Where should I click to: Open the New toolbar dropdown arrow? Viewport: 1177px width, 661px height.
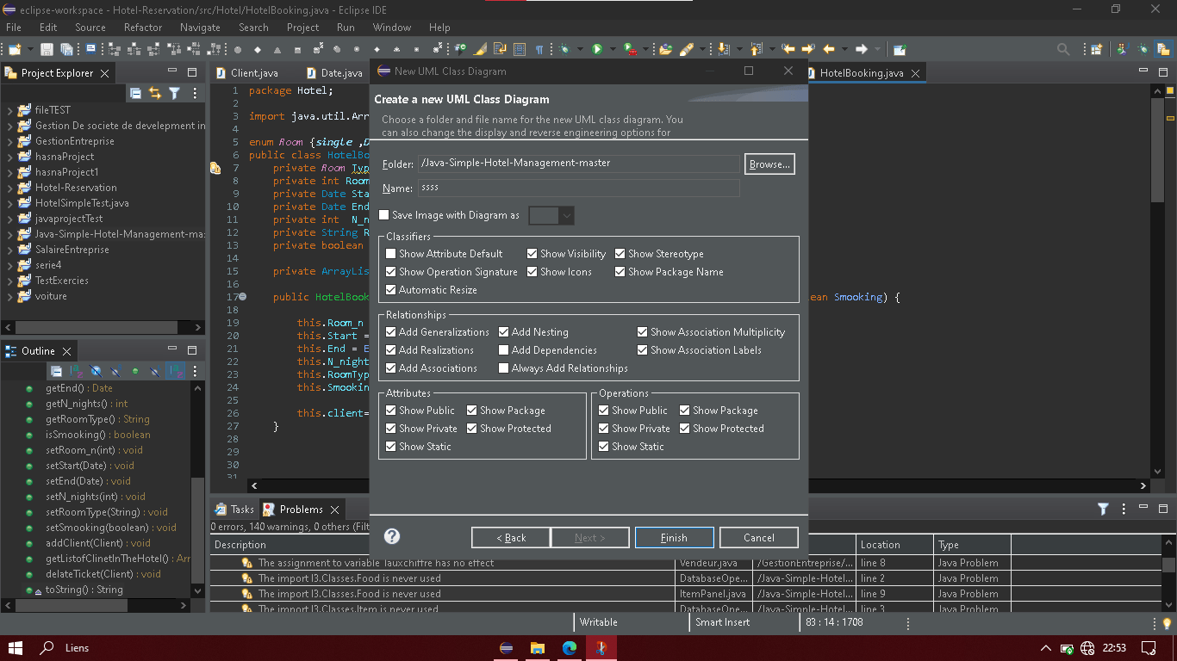pyautogui.click(x=32, y=48)
